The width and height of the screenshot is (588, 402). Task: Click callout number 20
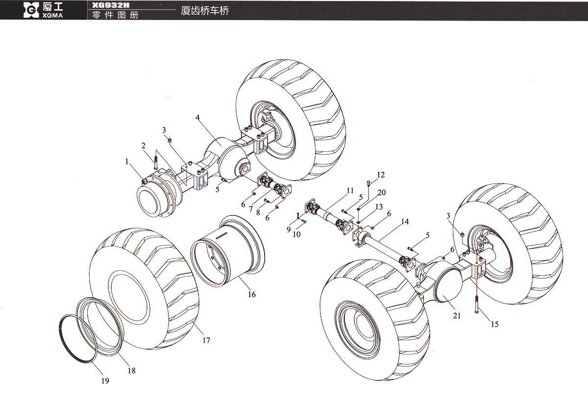[382, 192]
